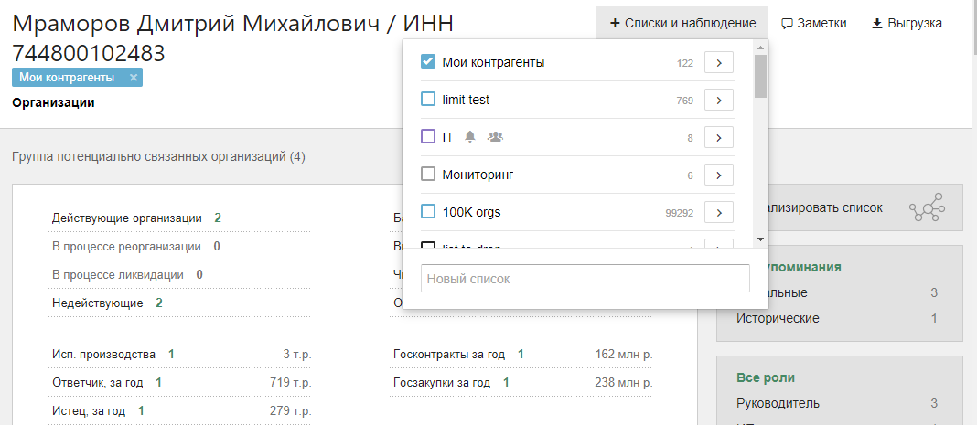Open the 'Списки и наблюдение' menu
977x425 pixels.
point(682,23)
